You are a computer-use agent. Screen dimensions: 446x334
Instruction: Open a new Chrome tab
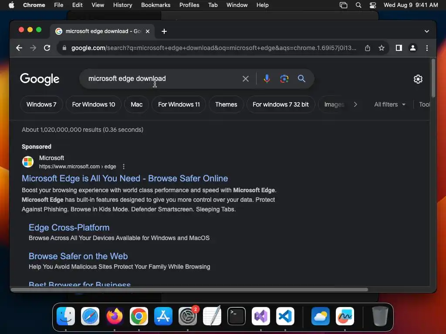point(164,31)
